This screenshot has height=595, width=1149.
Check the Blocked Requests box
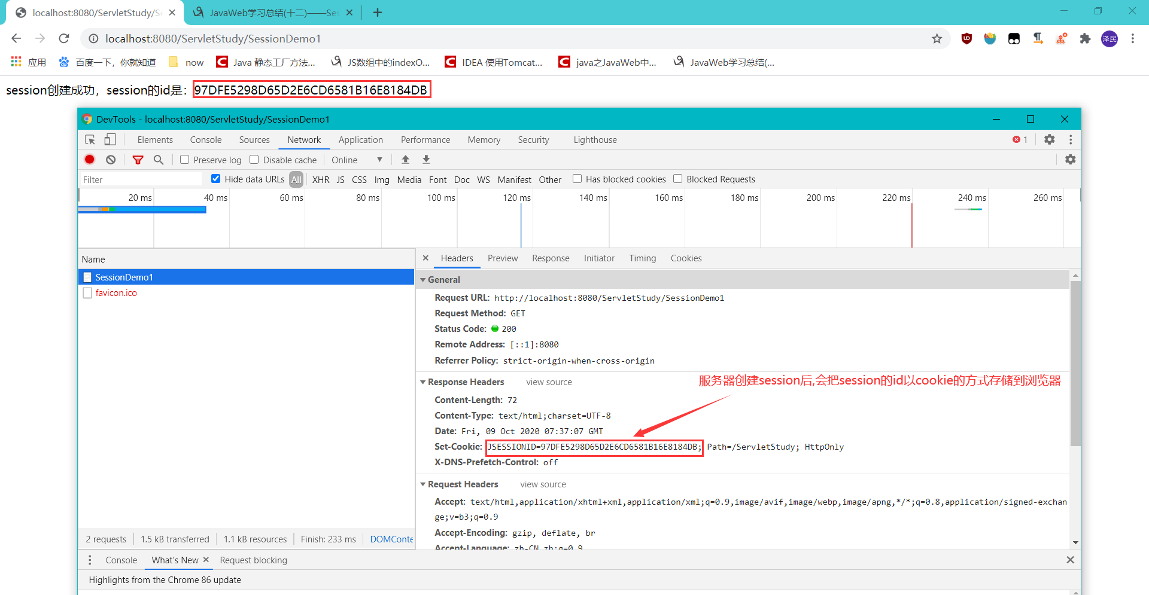678,179
